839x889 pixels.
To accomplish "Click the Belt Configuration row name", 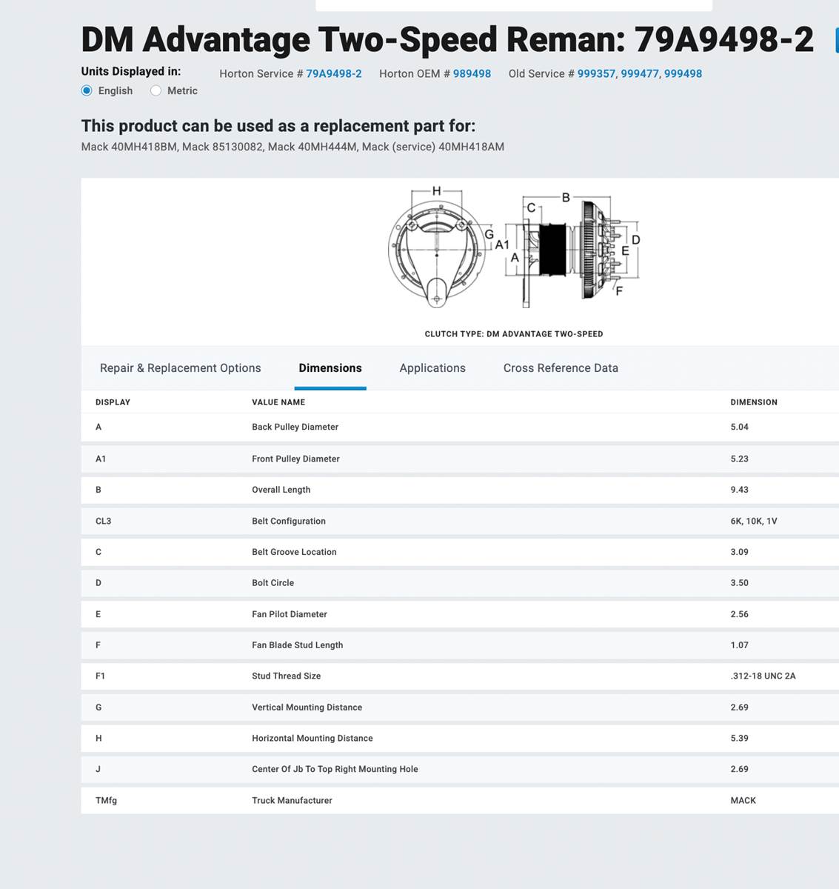I will pyautogui.click(x=289, y=521).
